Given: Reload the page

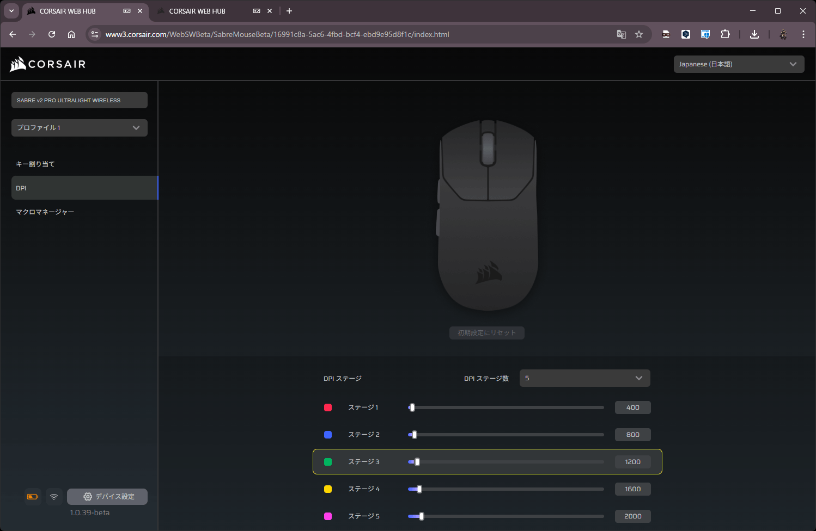Looking at the screenshot, I should coord(52,34).
